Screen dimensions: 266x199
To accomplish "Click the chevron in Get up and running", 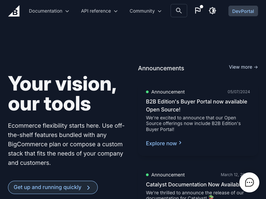I will (x=88, y=188).
